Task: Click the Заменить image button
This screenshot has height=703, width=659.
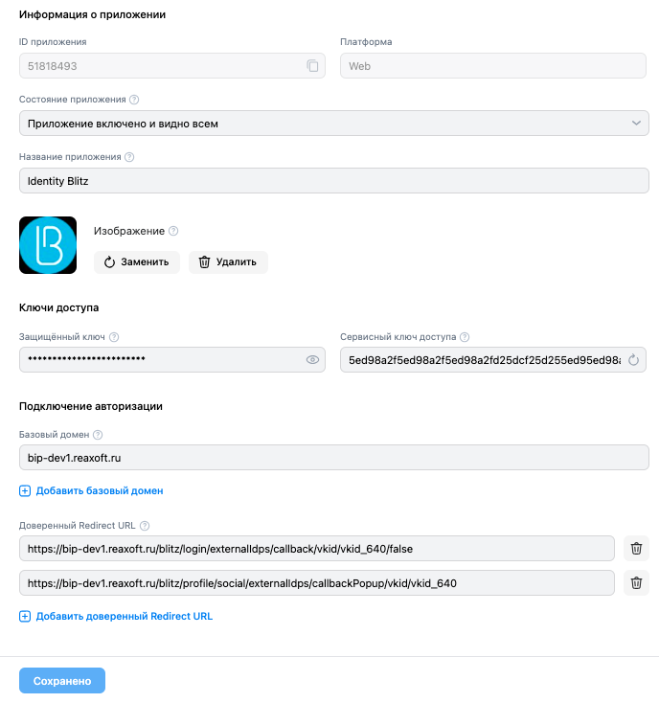Action: coord(136,261)
